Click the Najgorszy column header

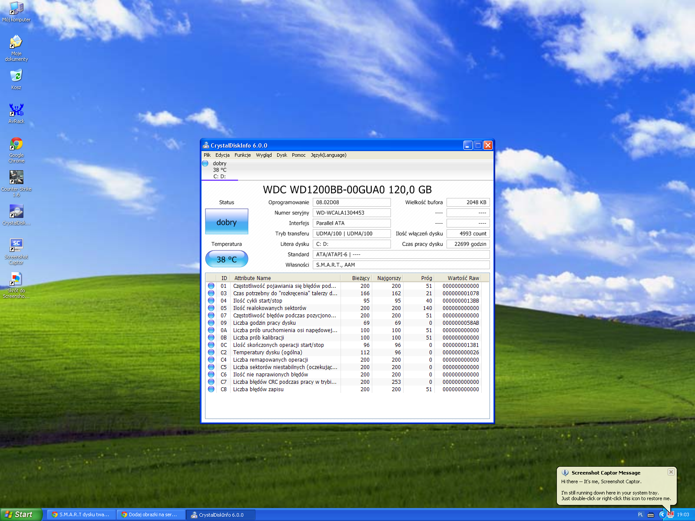click(387, 278)
